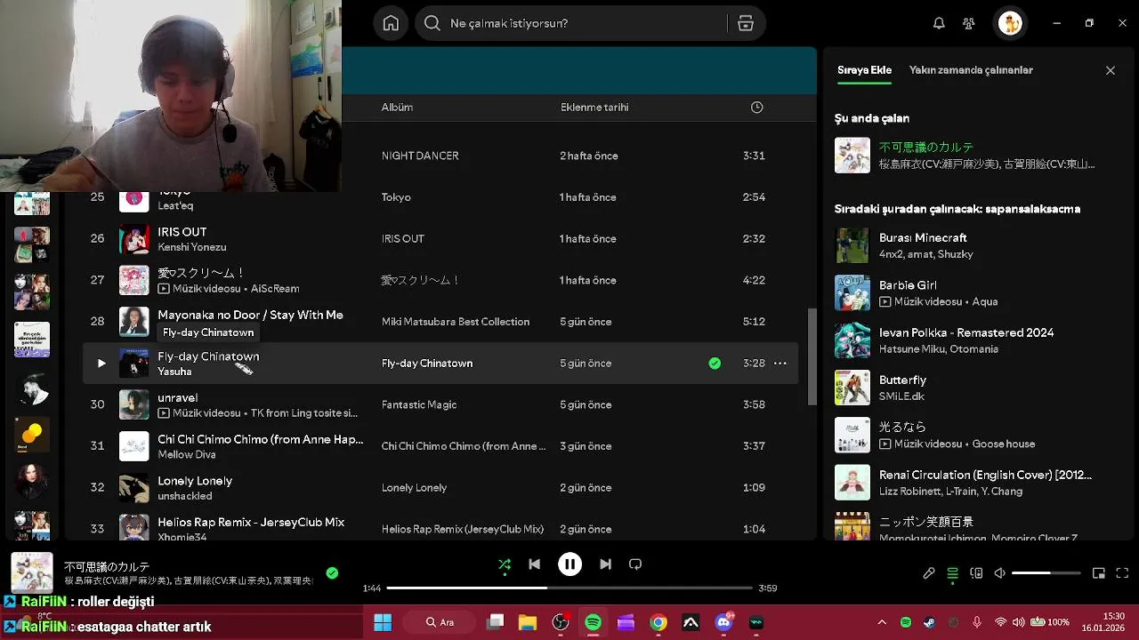
Task: Mute the volume speaker icon
Action: [x=999, y=573]
